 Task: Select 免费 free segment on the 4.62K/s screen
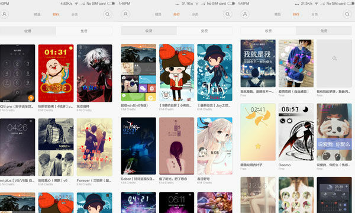84,31
